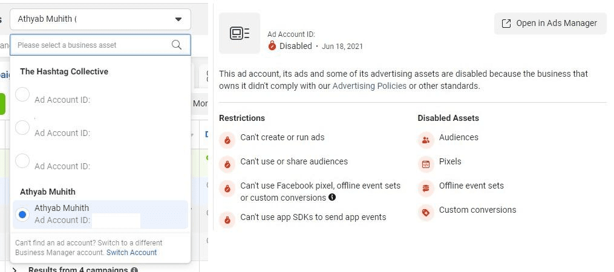The height and width of the screenshot is (272, 614).
Task: Click the Disabled status lock icon
Action: (272, 46)
